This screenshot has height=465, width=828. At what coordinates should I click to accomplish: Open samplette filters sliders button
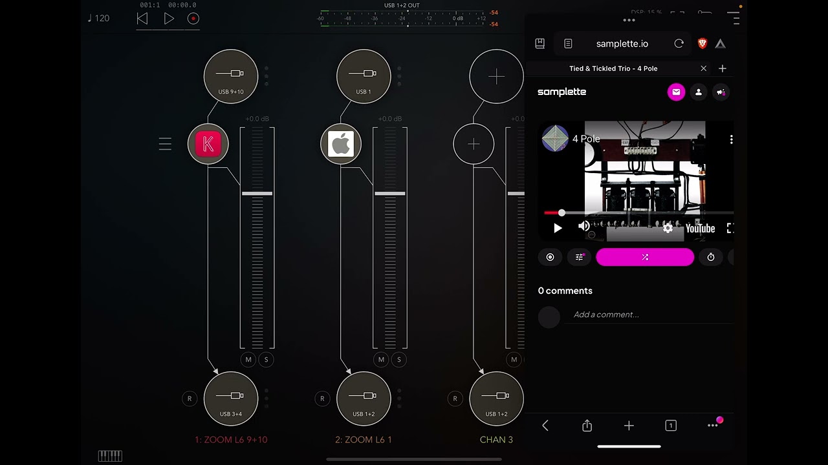(x=580, y=257)
